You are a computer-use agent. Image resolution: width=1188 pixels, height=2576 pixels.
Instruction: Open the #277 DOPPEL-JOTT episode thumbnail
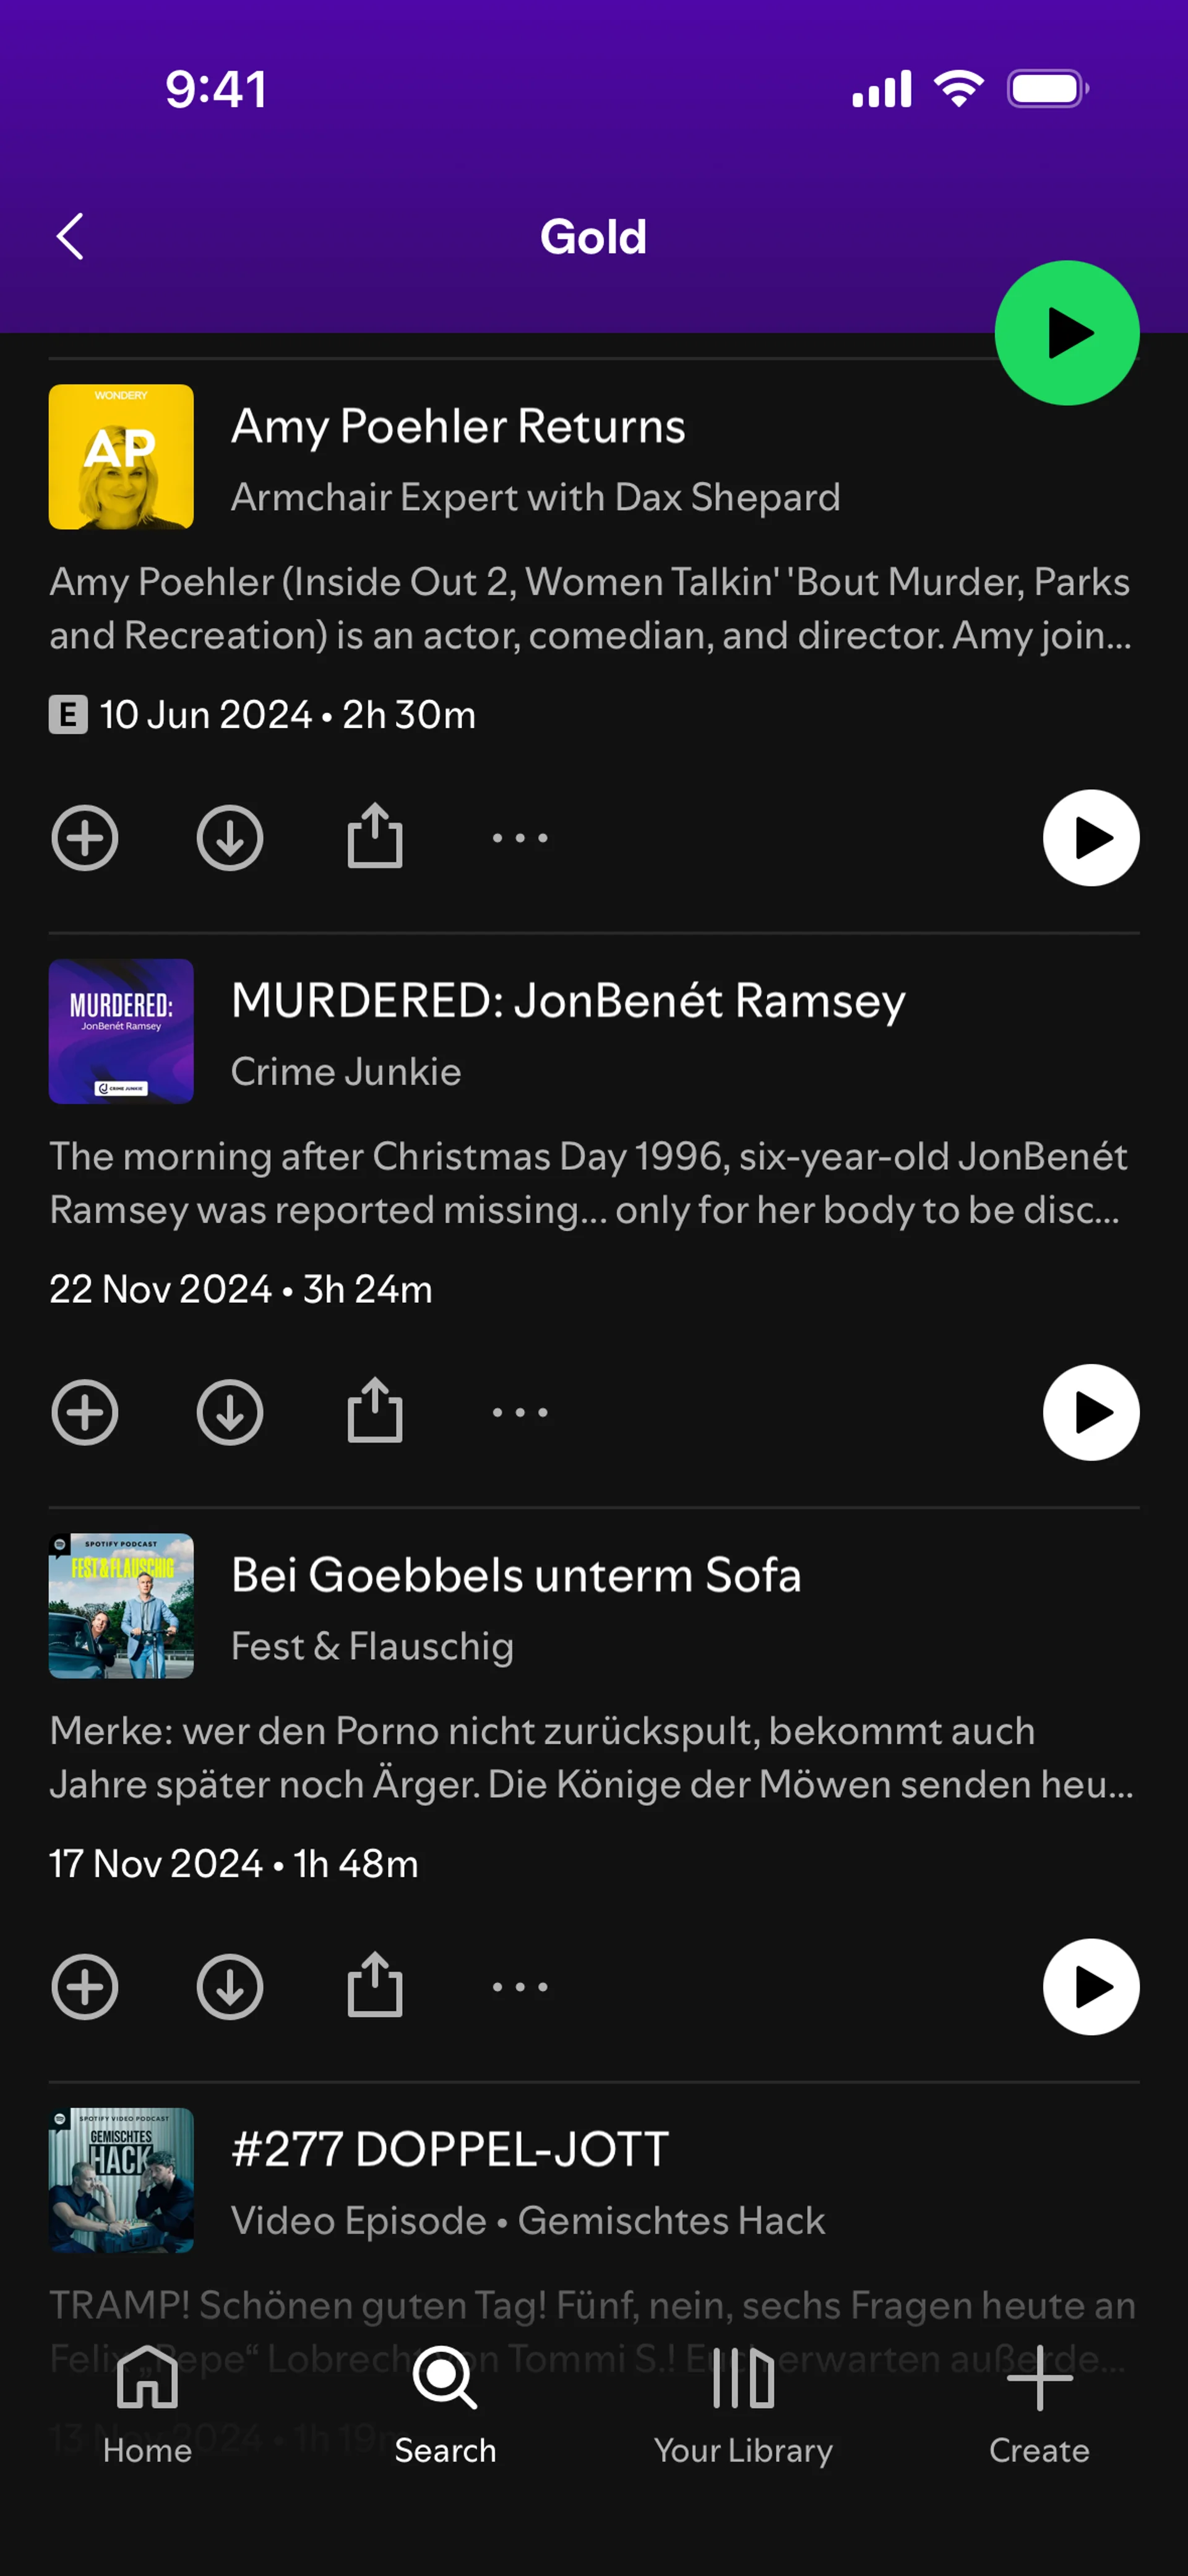pos(121,2180)
